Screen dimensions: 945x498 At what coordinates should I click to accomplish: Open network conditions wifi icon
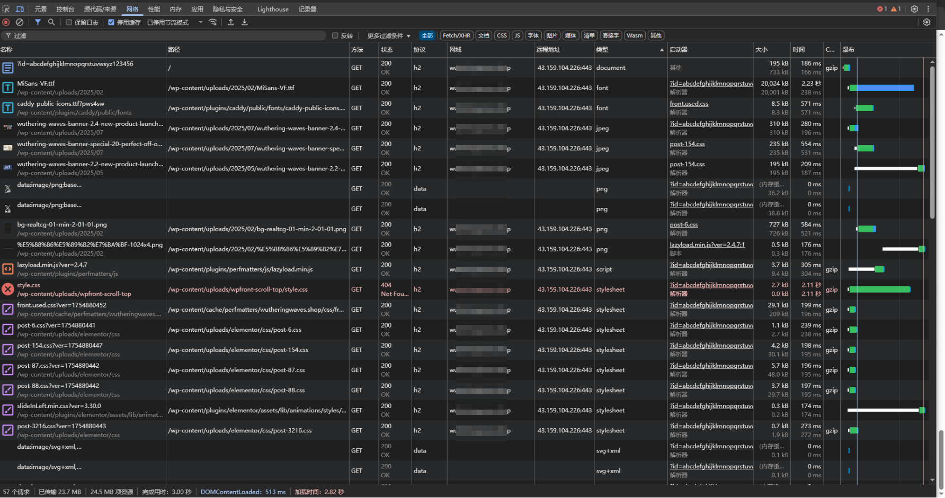213,22
